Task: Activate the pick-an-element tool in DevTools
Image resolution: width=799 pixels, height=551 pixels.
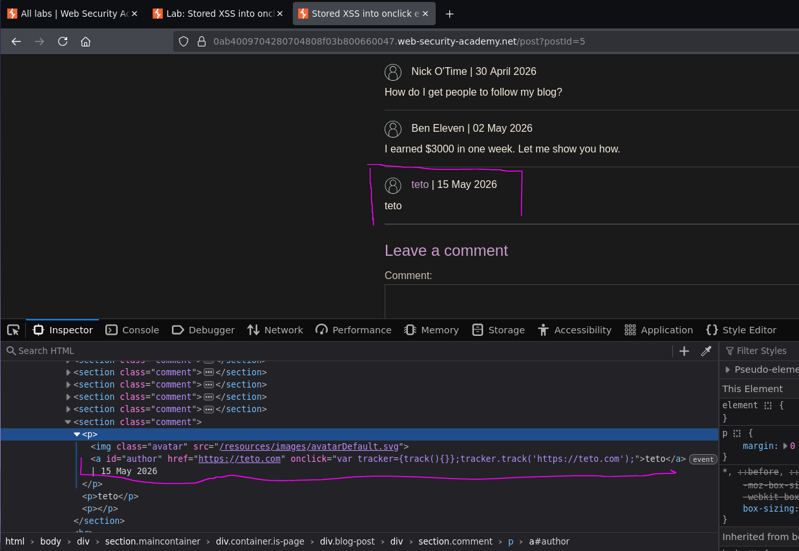Action: pyautogui.click(x=13, y=330)
